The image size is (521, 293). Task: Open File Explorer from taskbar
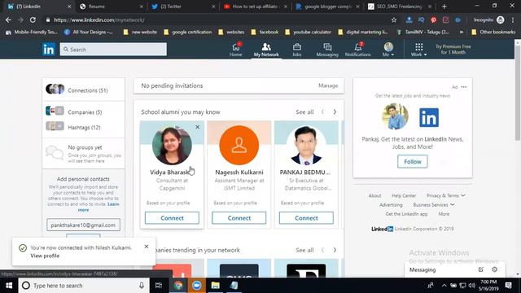[x=215, y=286]
